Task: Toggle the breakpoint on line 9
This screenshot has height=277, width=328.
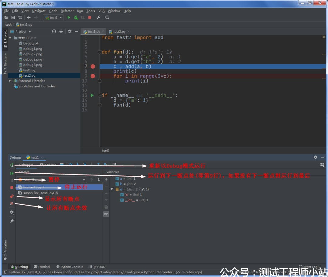Action: tap(93, 76)
